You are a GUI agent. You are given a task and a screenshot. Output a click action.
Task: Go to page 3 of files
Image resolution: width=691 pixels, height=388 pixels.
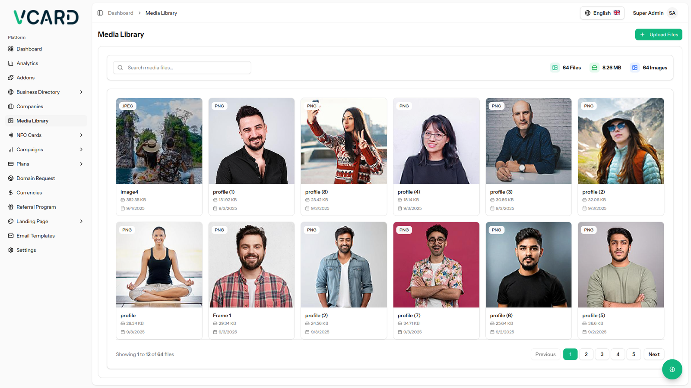[x=602, y=354]
